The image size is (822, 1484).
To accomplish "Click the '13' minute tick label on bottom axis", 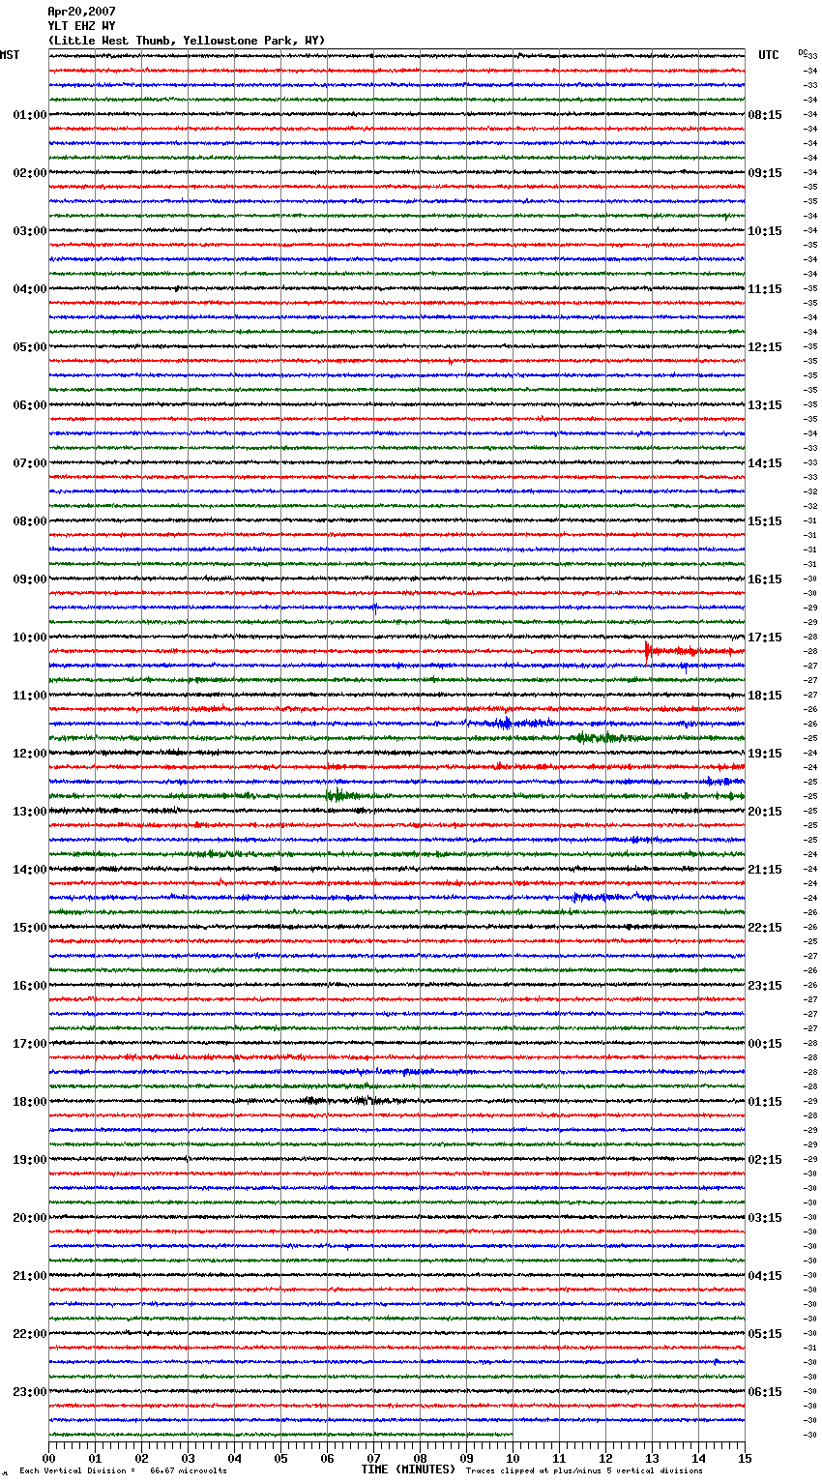I will pos(652,1458).
